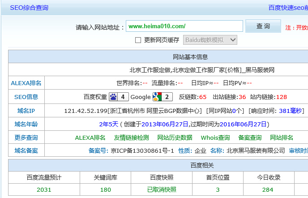Click the creation date 2013年06月27日
Image resolution: width=308 pixels, height=198 pixels.
[165, 124]
